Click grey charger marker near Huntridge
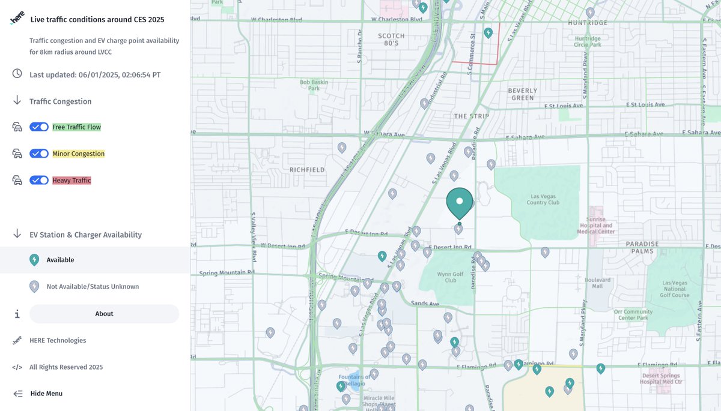The width and height of the screenshot is (721, 411). click(590, 12)
